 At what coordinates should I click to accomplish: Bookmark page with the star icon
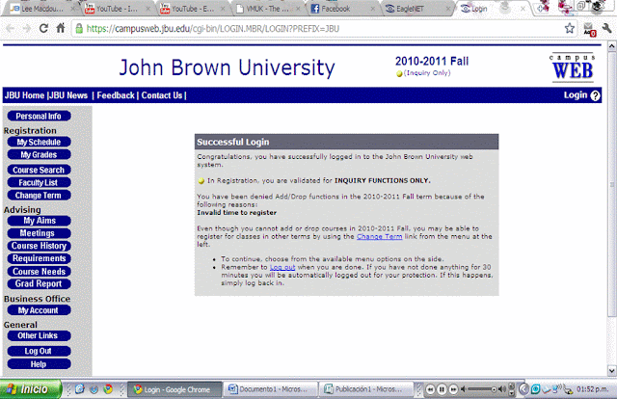point(570,28)
